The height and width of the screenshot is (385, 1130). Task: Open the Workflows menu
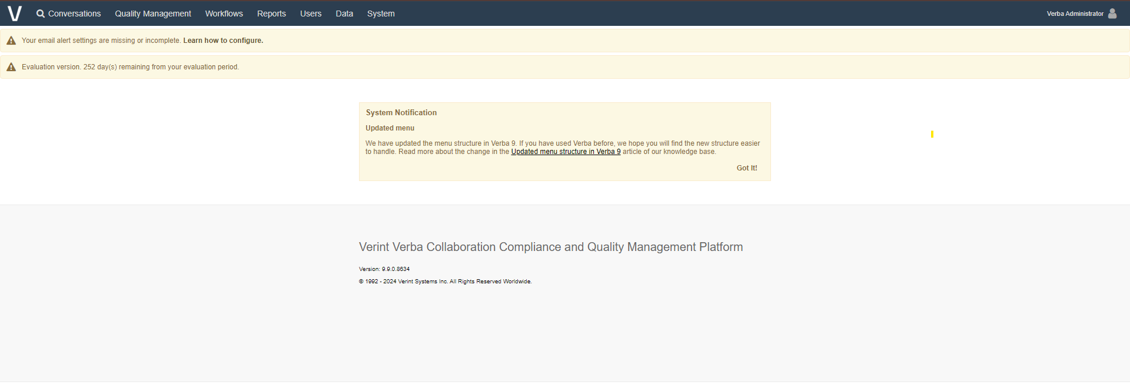point(224,14)
